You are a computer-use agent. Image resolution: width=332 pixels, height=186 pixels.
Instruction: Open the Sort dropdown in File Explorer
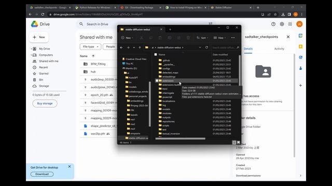click(202, 38)
